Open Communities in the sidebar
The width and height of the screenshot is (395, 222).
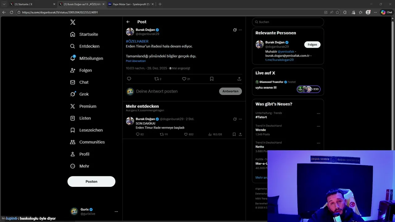[87, 142]
